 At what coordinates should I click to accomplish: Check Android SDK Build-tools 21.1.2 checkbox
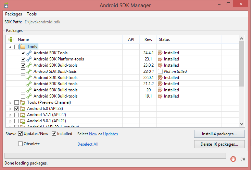click(23, 84)
